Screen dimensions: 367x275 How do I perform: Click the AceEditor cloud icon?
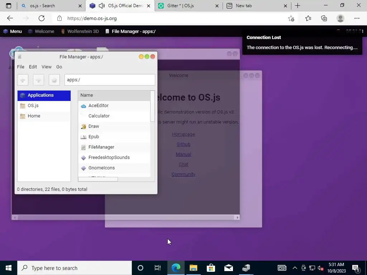[83, 106]
